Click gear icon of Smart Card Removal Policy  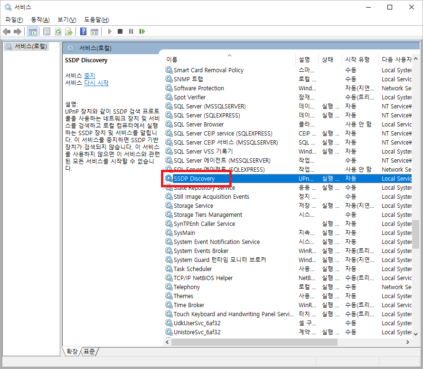[169, 70]
